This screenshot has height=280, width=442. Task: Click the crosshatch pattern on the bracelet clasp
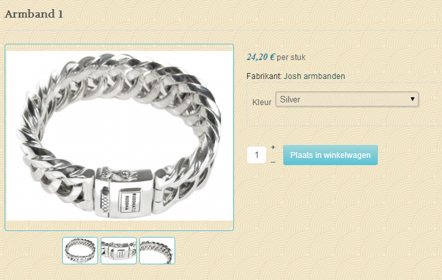105,202
